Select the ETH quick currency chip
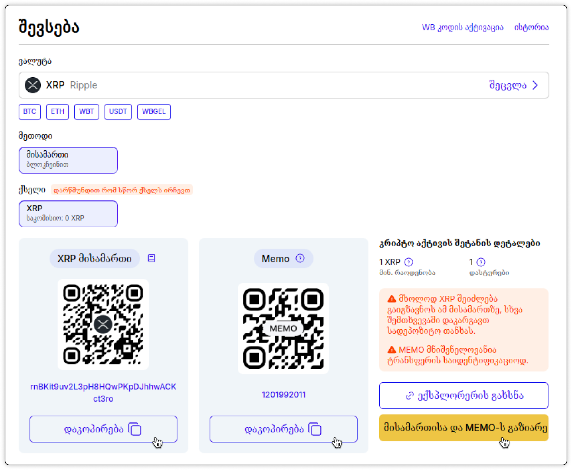Image resolution: width=572 pixels, height=470 pixels. pyautogui.click(x=58, y=112)
